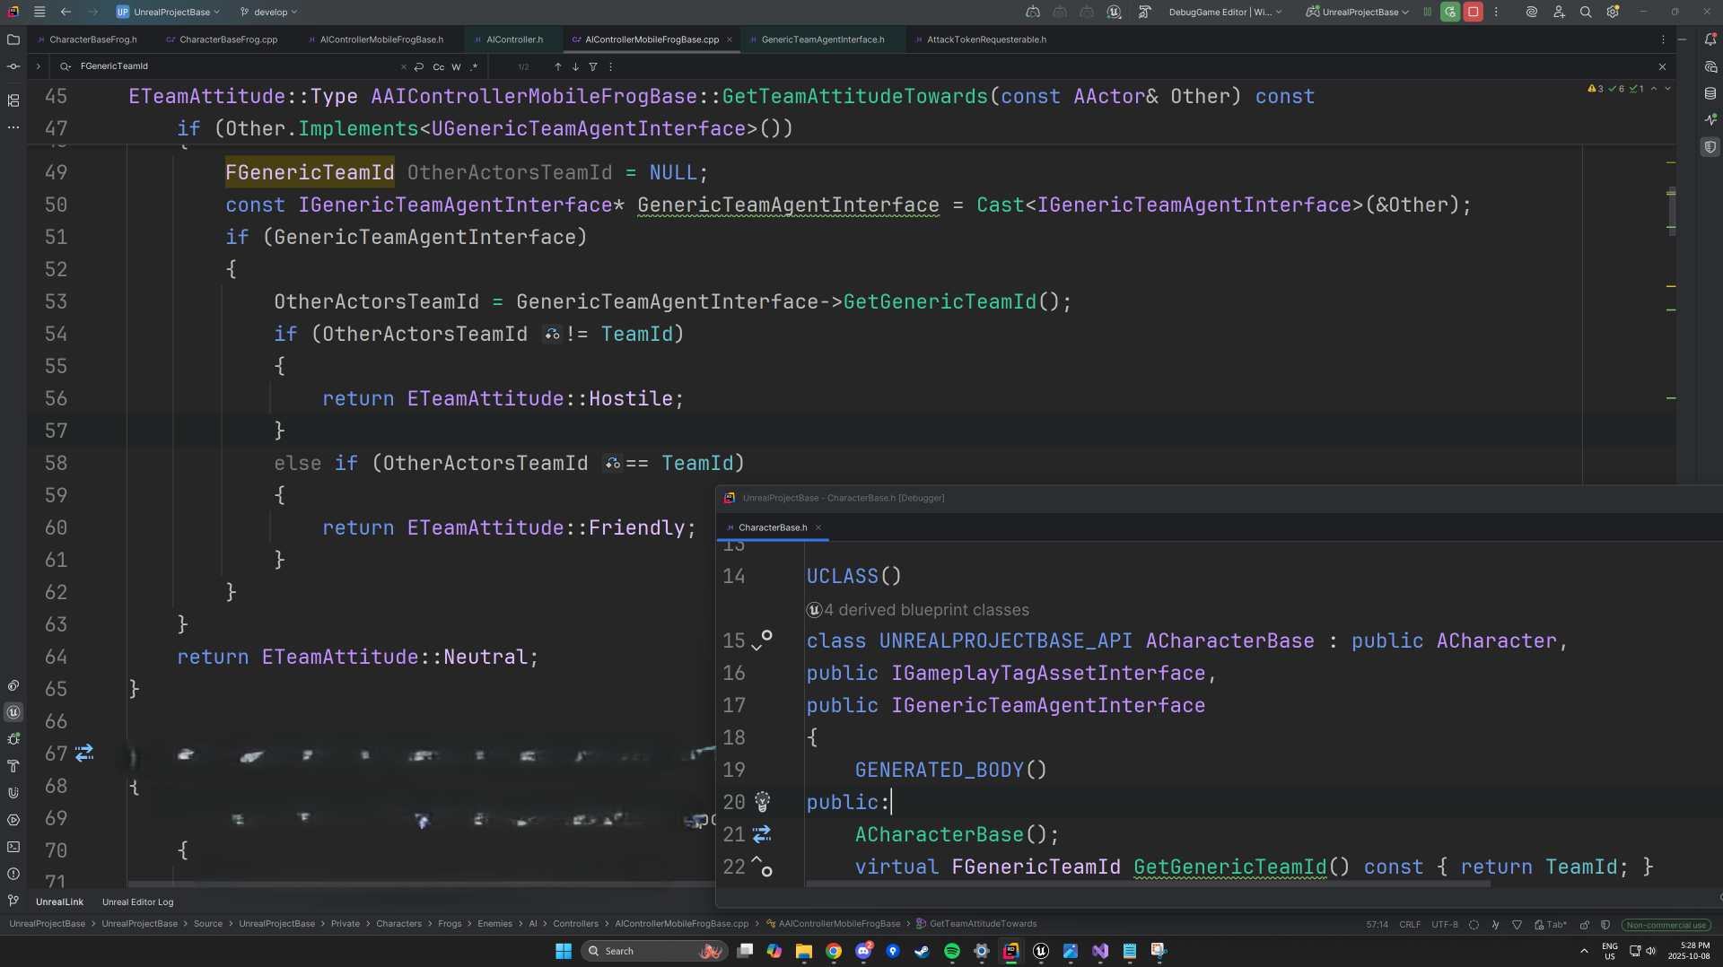
Task: Toggle whole Words (W) search option
Action: (x=456, y=66)
